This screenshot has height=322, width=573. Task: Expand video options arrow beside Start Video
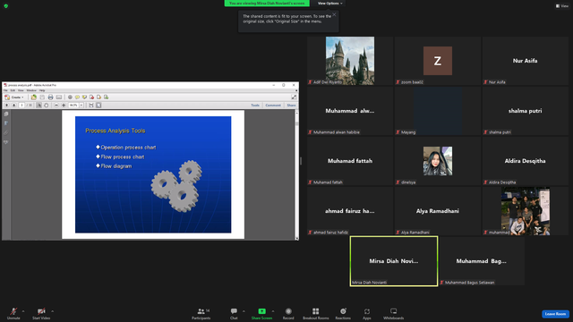point(52,311)
